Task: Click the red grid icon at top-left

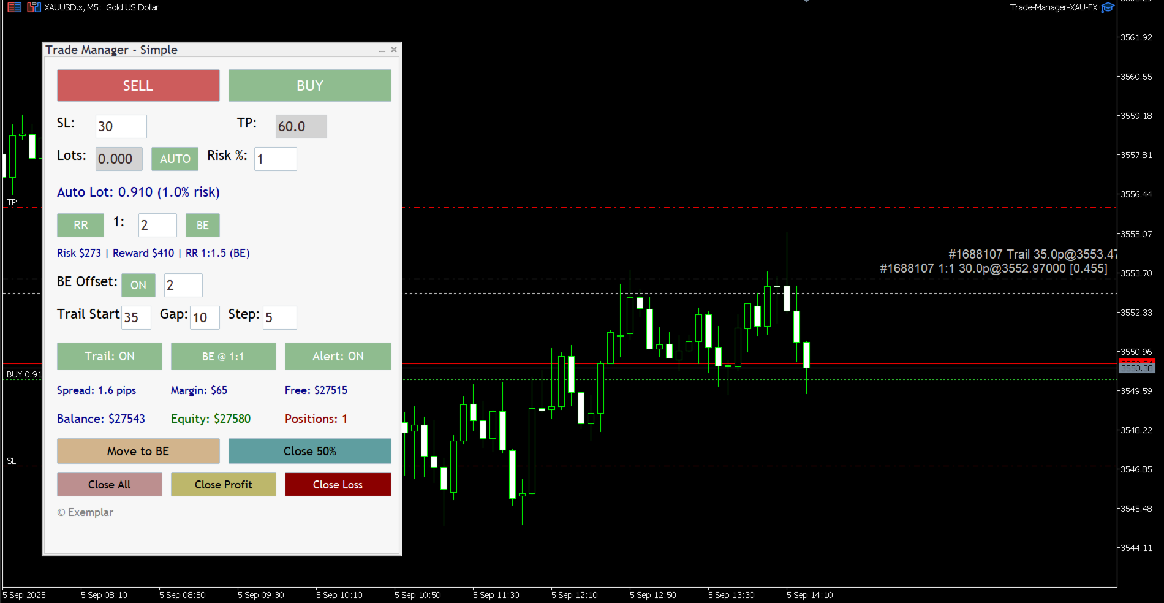Action: pyautogui.click(x=14, y=7)
